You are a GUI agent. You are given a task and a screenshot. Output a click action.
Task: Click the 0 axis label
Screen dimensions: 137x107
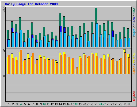click(x=4, y=76)
